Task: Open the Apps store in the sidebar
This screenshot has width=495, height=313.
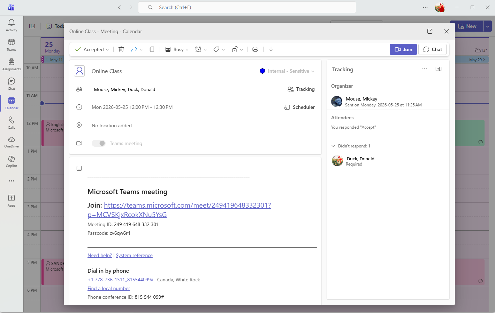Action: [12, 201]
